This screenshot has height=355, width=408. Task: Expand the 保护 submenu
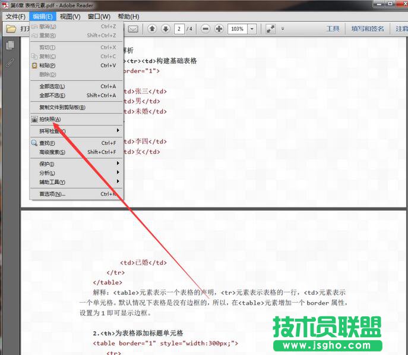(76, 164)
